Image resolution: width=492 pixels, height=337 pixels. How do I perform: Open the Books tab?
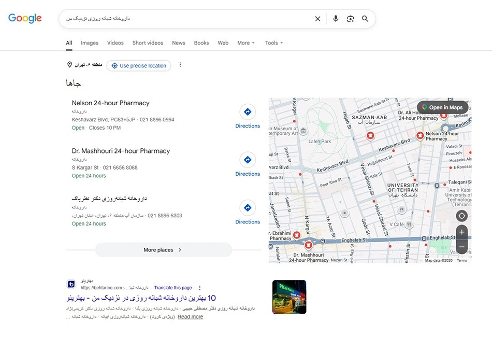point(201,43)
